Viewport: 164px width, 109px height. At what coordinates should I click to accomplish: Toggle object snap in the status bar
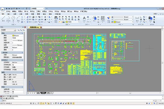pos(41,103)
